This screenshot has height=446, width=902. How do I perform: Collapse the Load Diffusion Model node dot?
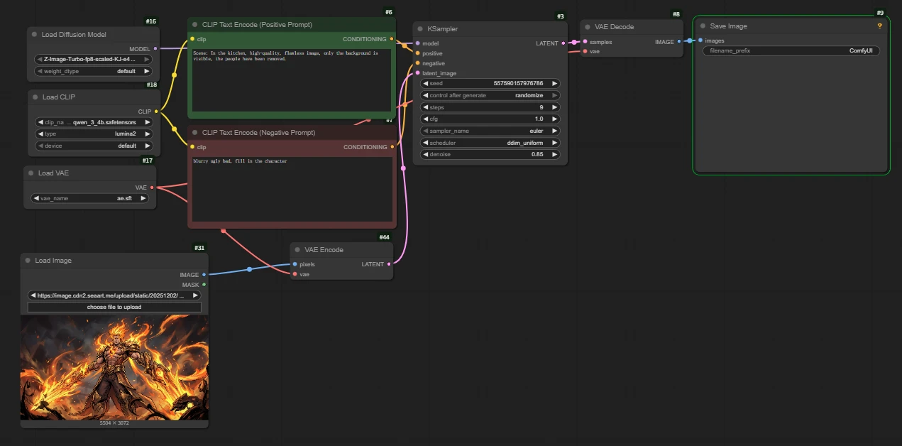[x=34, y=35]
